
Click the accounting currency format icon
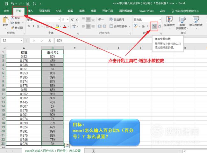[x=135, y=26]
